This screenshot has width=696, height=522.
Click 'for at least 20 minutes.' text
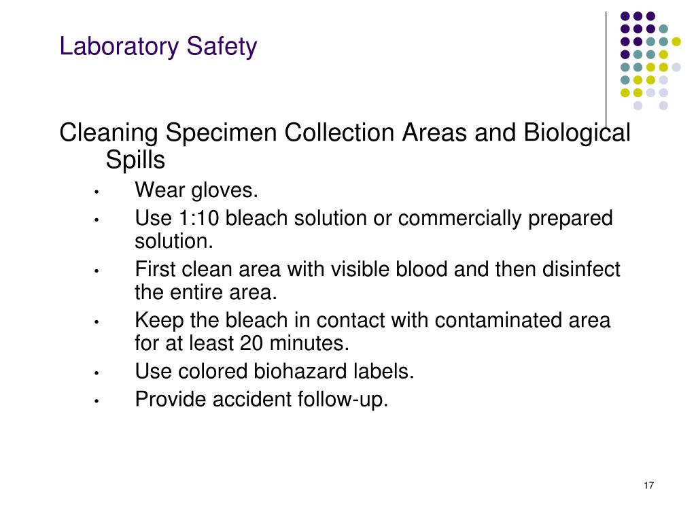(242, 343)
